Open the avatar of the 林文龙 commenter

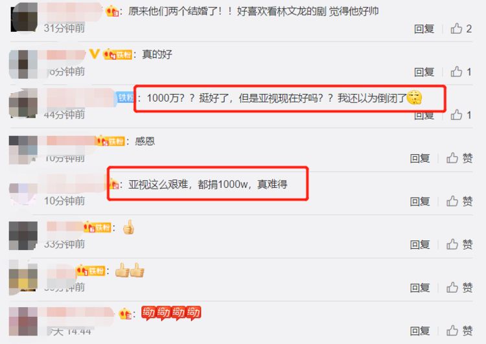pyautogui.click(x=24, y=17)
